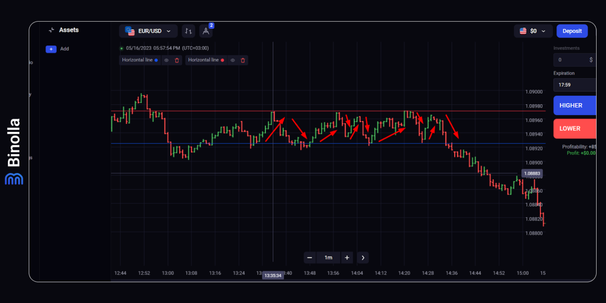606x303 pixels.
Task: Jump to latest candles via the right chevron
Action: pos(363,258)
